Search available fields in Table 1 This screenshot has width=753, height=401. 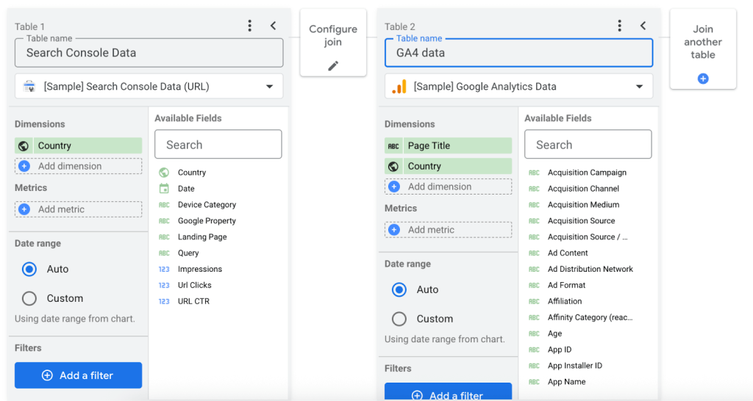tap(218, 145)
